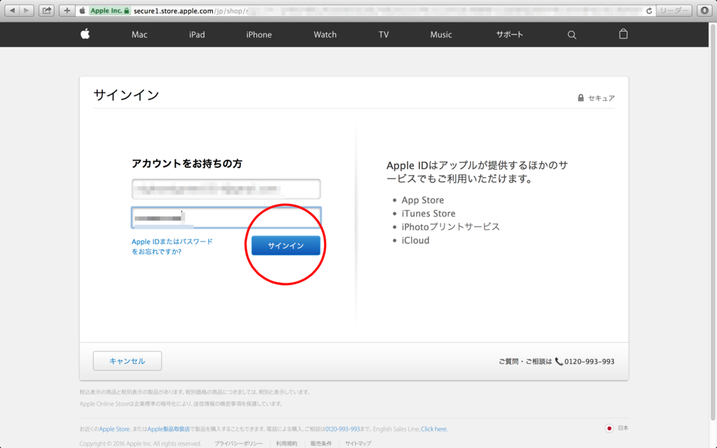Viewport: 717px width, 448px height.
Task: Click the Apple ID email input field
Action: pos(226,189)
